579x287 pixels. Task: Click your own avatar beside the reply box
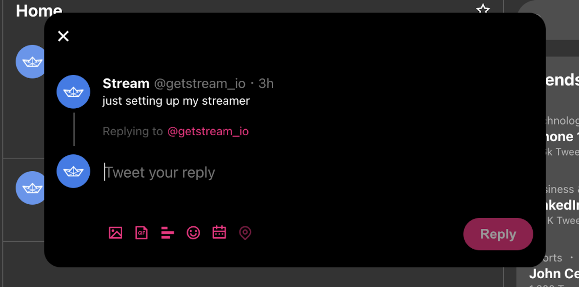click(x=73, y=171)
